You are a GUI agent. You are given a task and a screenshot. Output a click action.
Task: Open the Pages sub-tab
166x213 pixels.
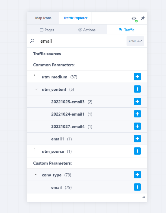coord(47,30)
